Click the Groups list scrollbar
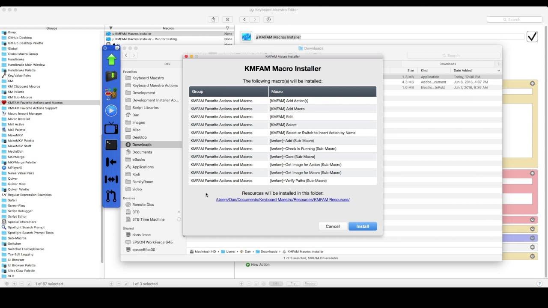The height and width of the screenshot is (308, 548). [102, 199]
